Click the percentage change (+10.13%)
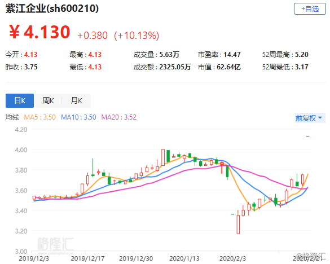 137,36
